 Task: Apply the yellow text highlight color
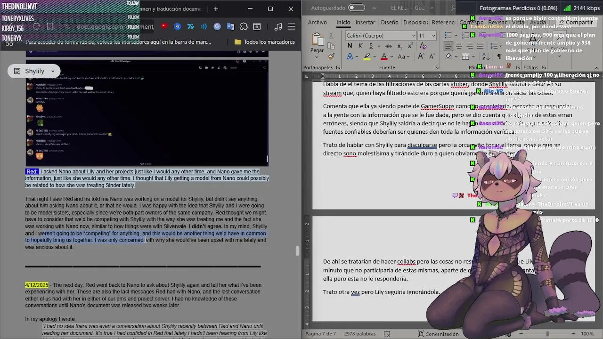(367, 56)
